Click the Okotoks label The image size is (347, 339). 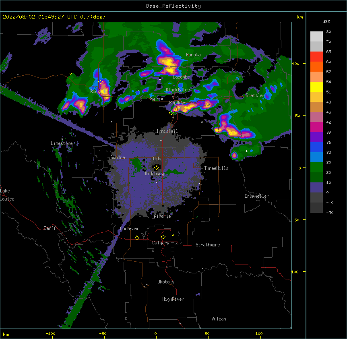166,282
